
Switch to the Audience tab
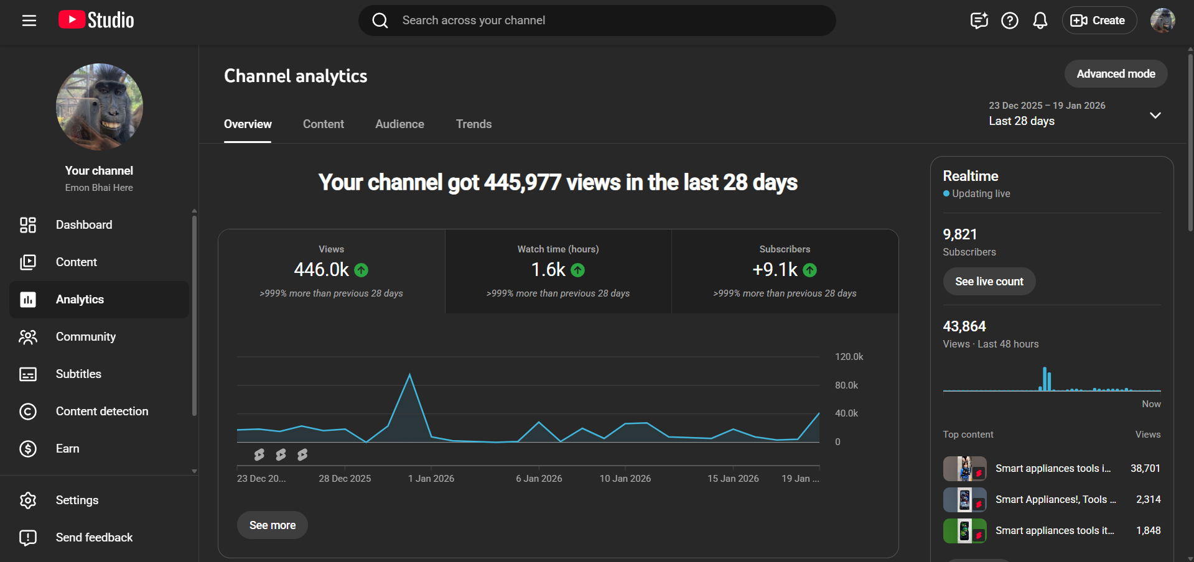(x=399, y=124)
